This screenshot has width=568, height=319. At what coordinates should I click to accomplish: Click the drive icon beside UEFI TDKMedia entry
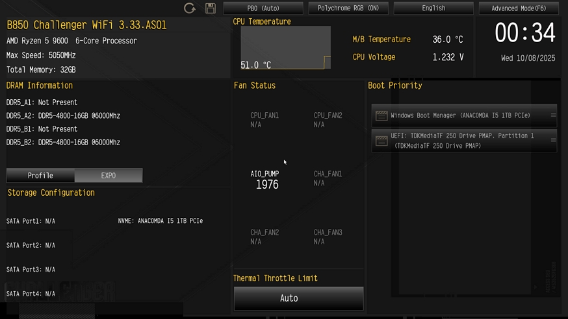(381, 141)
